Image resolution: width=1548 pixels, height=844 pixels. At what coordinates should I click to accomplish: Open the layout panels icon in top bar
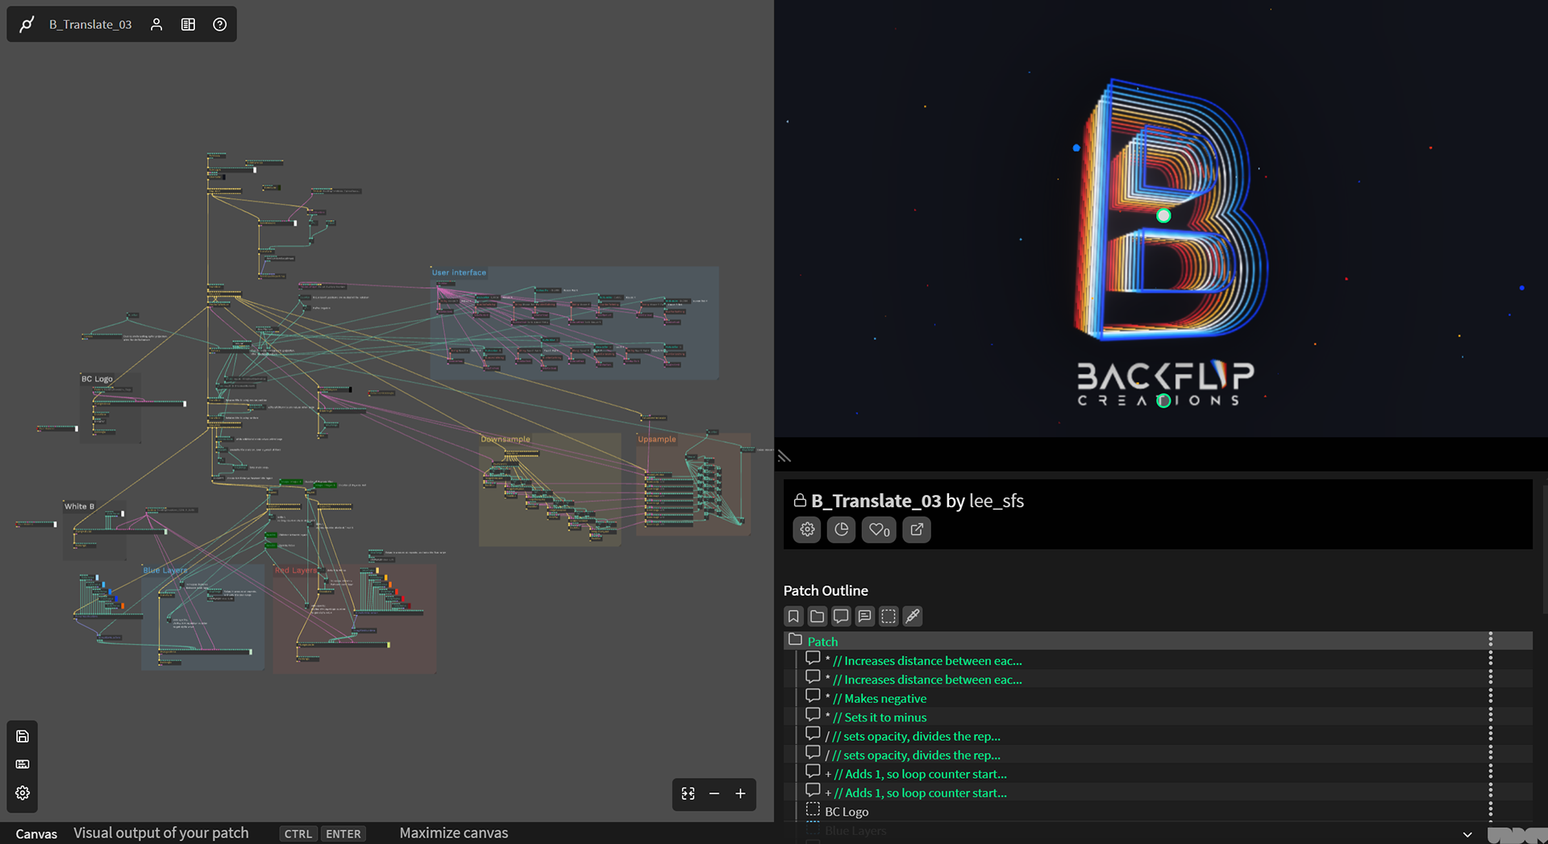coord(188,24)
